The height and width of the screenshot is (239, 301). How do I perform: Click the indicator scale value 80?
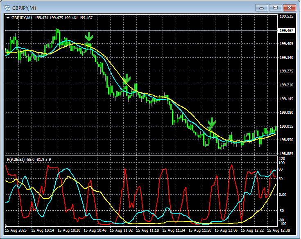tap(281, 169)
